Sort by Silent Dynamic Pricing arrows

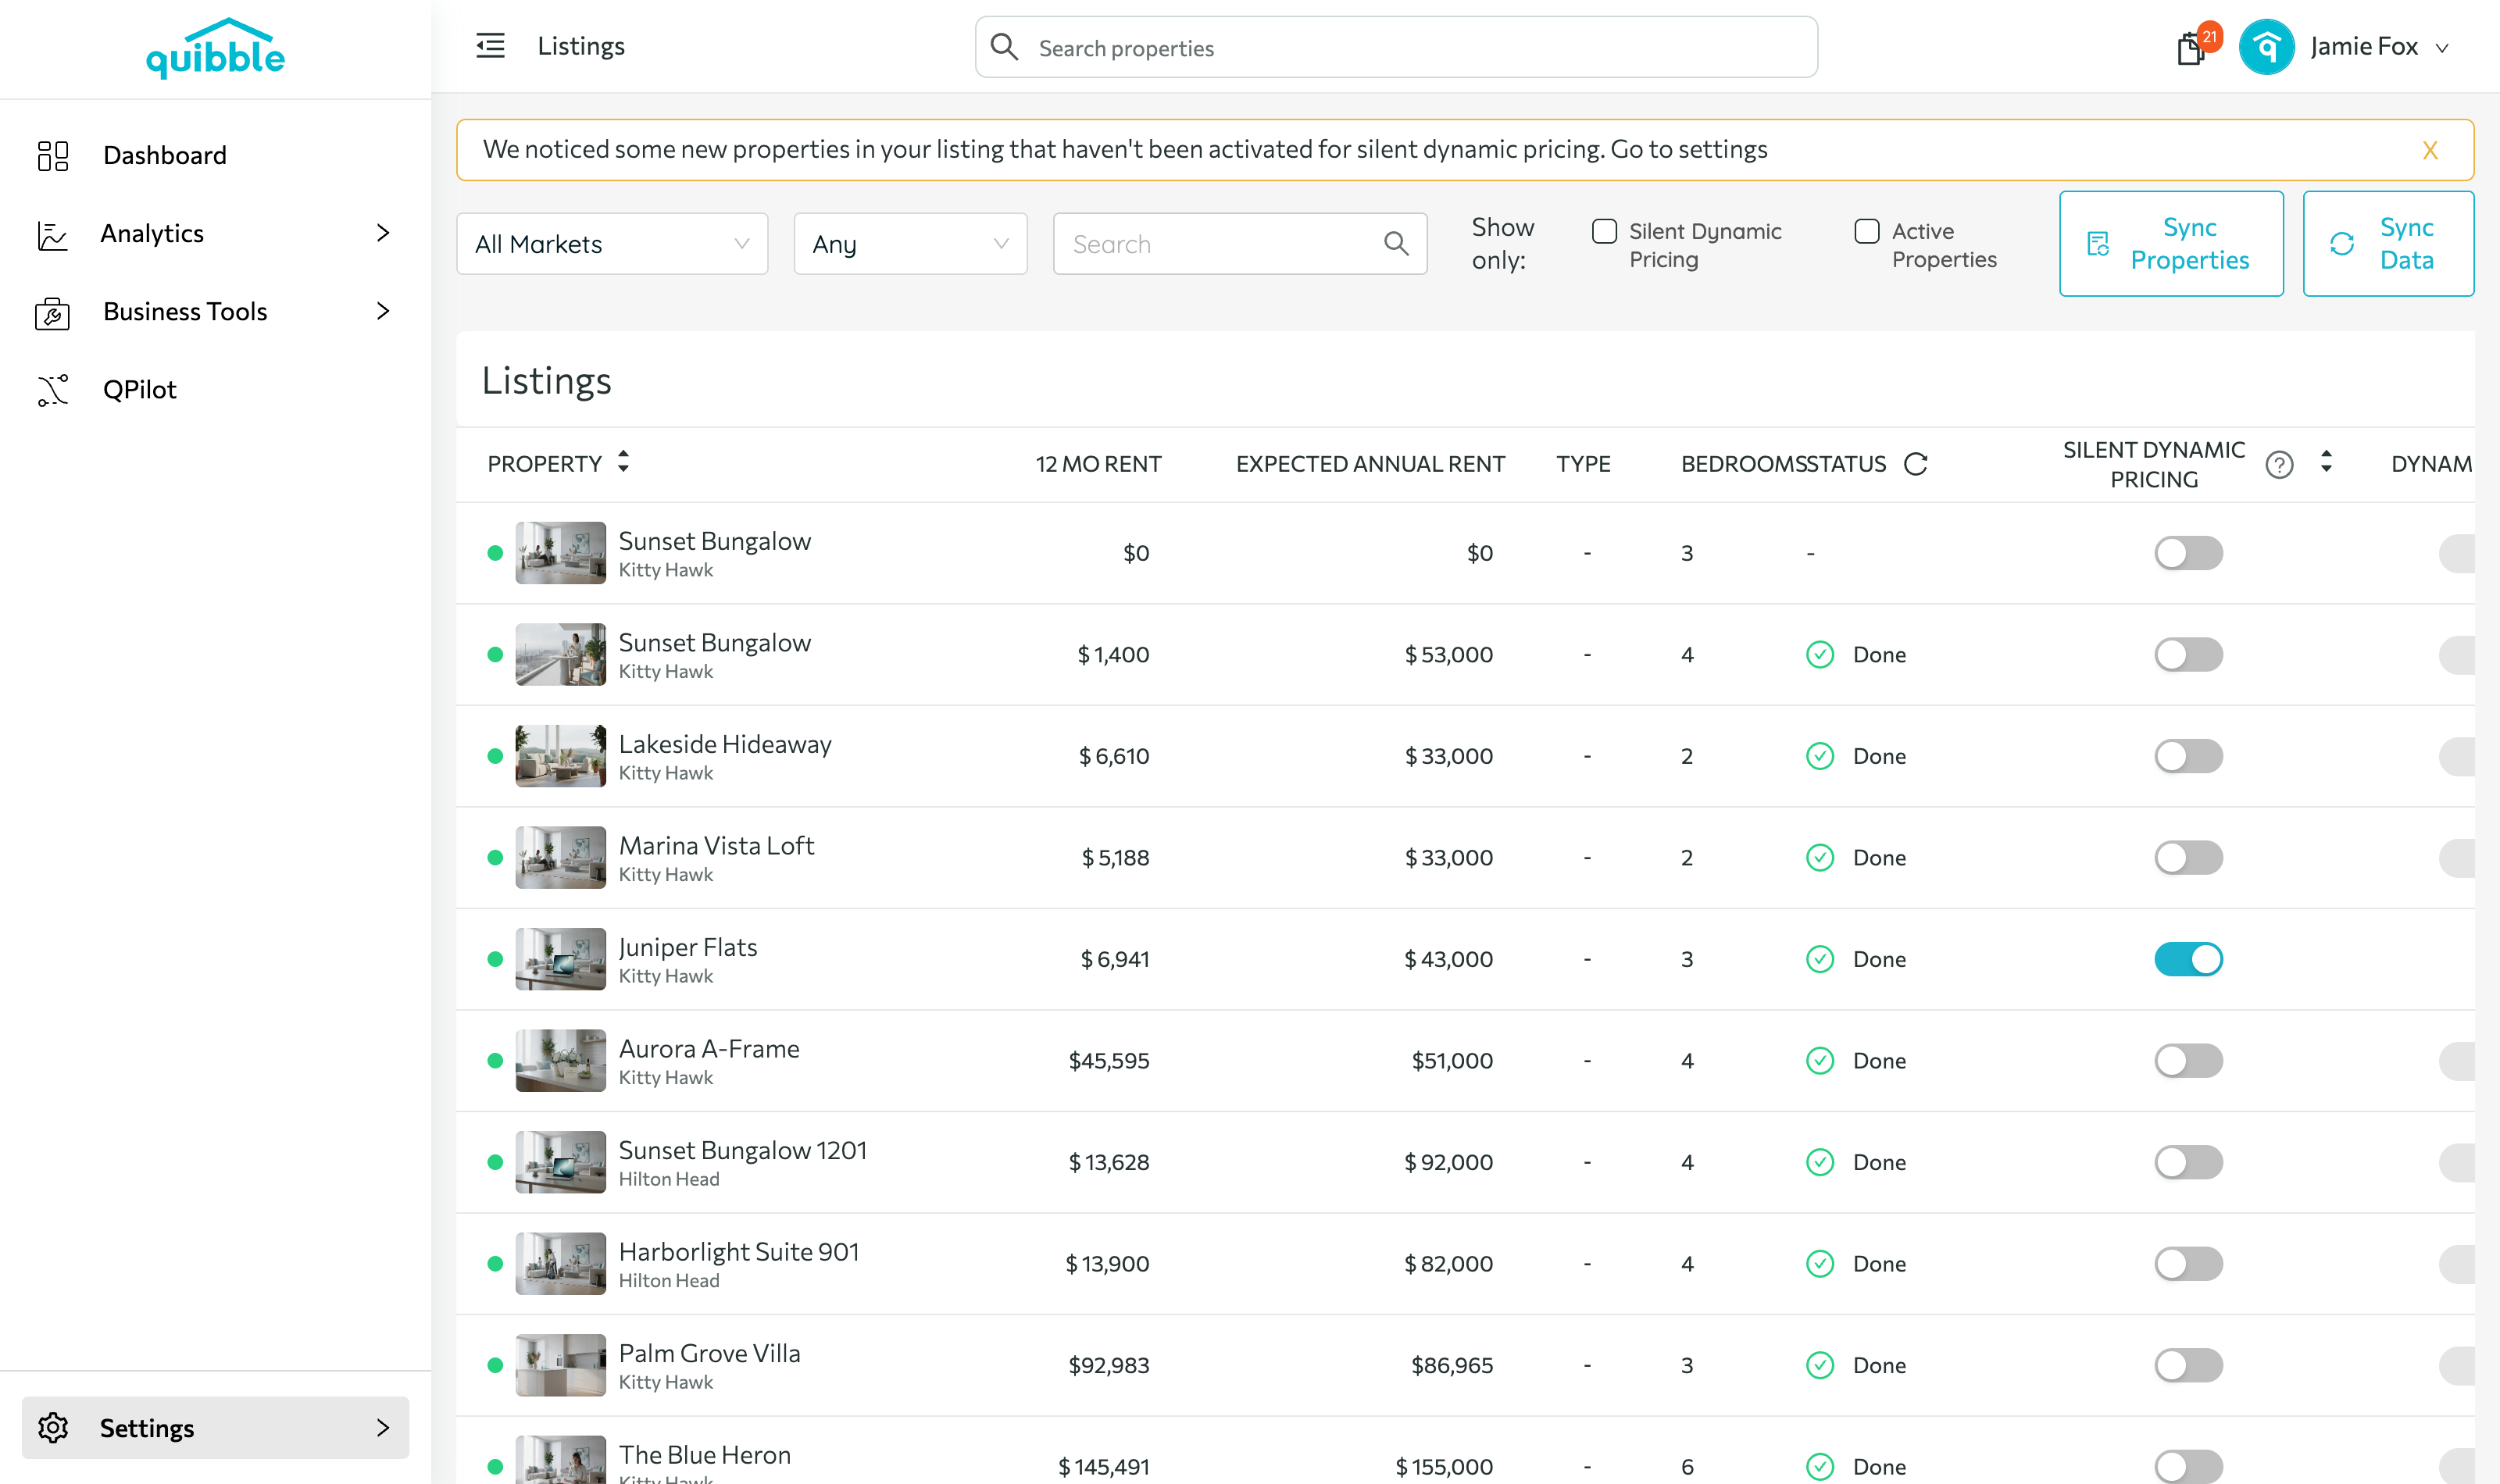coord(2326,461)
